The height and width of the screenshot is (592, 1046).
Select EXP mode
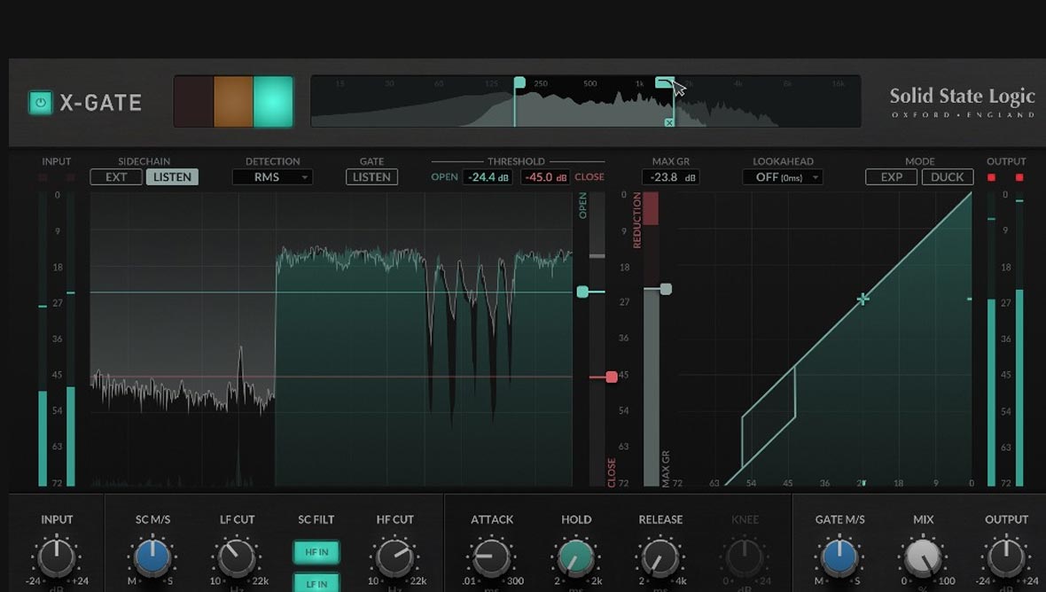[891, 177]
